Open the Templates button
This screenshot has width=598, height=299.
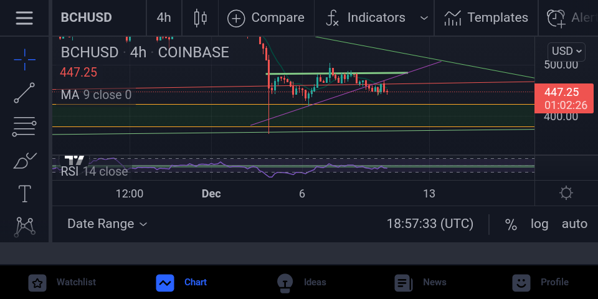click(486, 18)
